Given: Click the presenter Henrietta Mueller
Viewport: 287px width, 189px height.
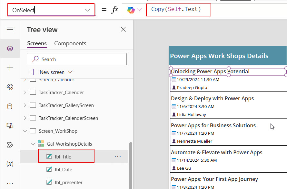Looking at the screenshot, I should pyautogui.click(x=194, y=141).
